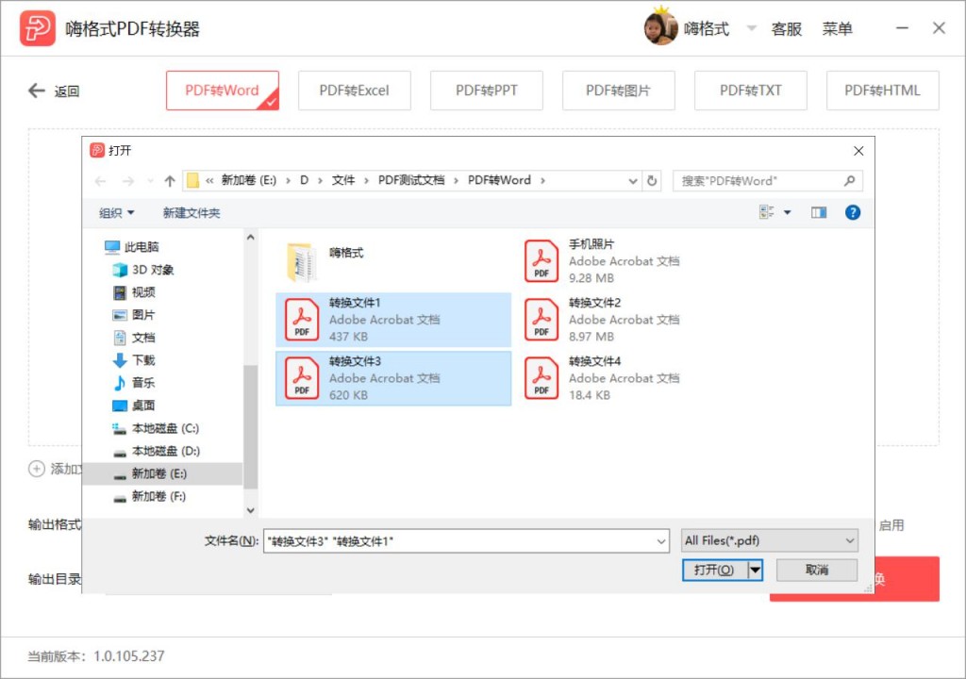This screenshot has width=966, height=679.
Task: Go up one folder level with up arrow
Action: [x=170, y=180]
